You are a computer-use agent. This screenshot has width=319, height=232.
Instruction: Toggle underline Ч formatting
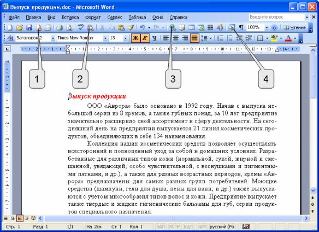155,38
